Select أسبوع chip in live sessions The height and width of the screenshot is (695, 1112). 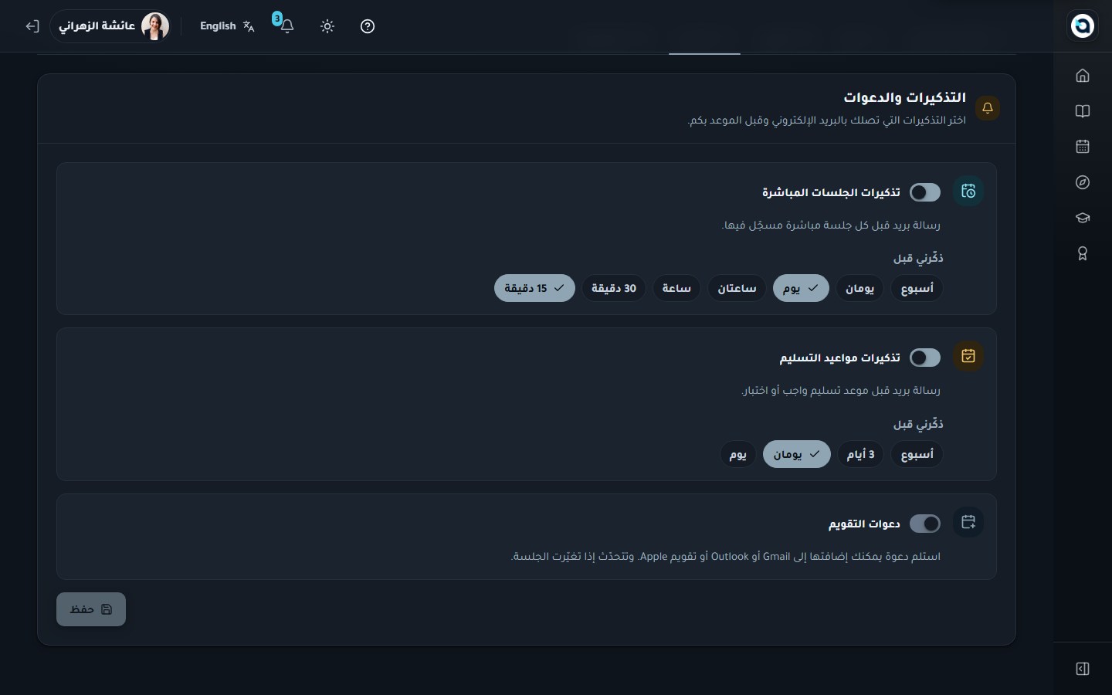917,288
